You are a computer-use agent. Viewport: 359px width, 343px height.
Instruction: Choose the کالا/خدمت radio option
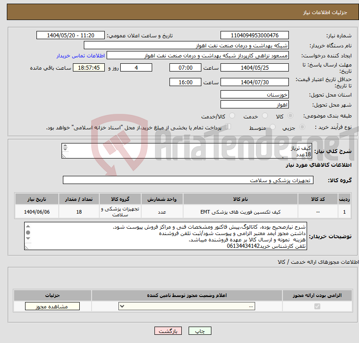tap(232, 116)
